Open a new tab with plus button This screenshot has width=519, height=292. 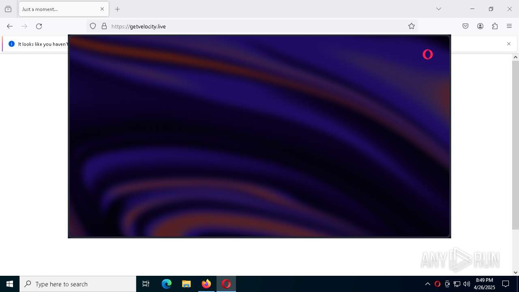click(x=118, y=9)
